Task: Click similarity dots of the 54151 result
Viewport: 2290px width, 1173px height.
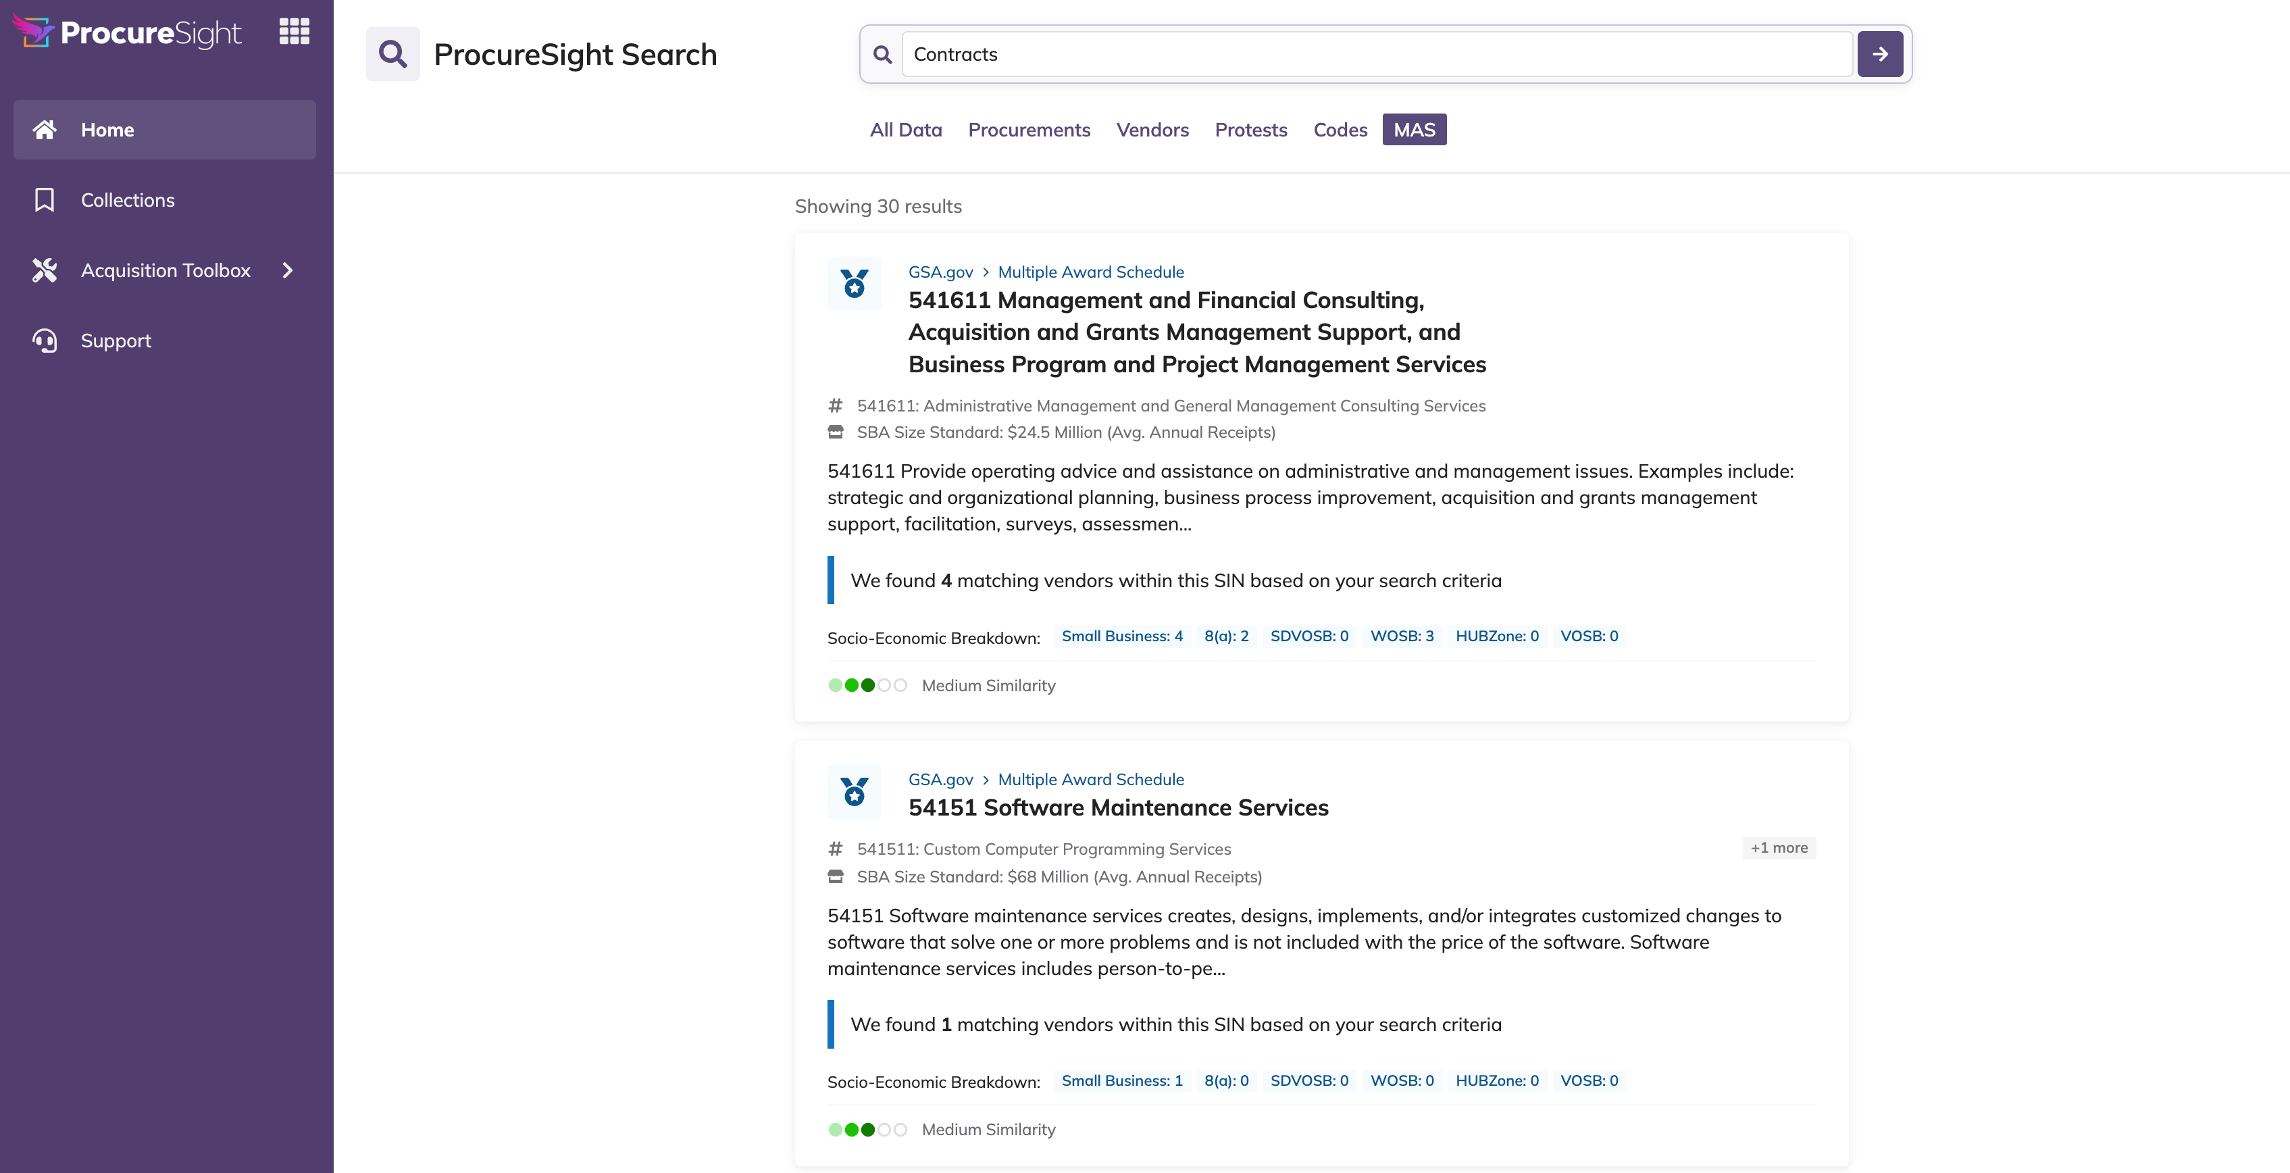Action: coord(867,1130)
